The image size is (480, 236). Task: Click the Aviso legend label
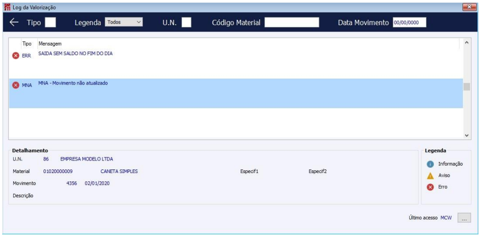444,176
